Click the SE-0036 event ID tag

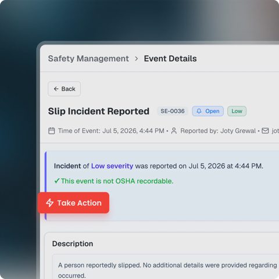(x=173, y=111)
